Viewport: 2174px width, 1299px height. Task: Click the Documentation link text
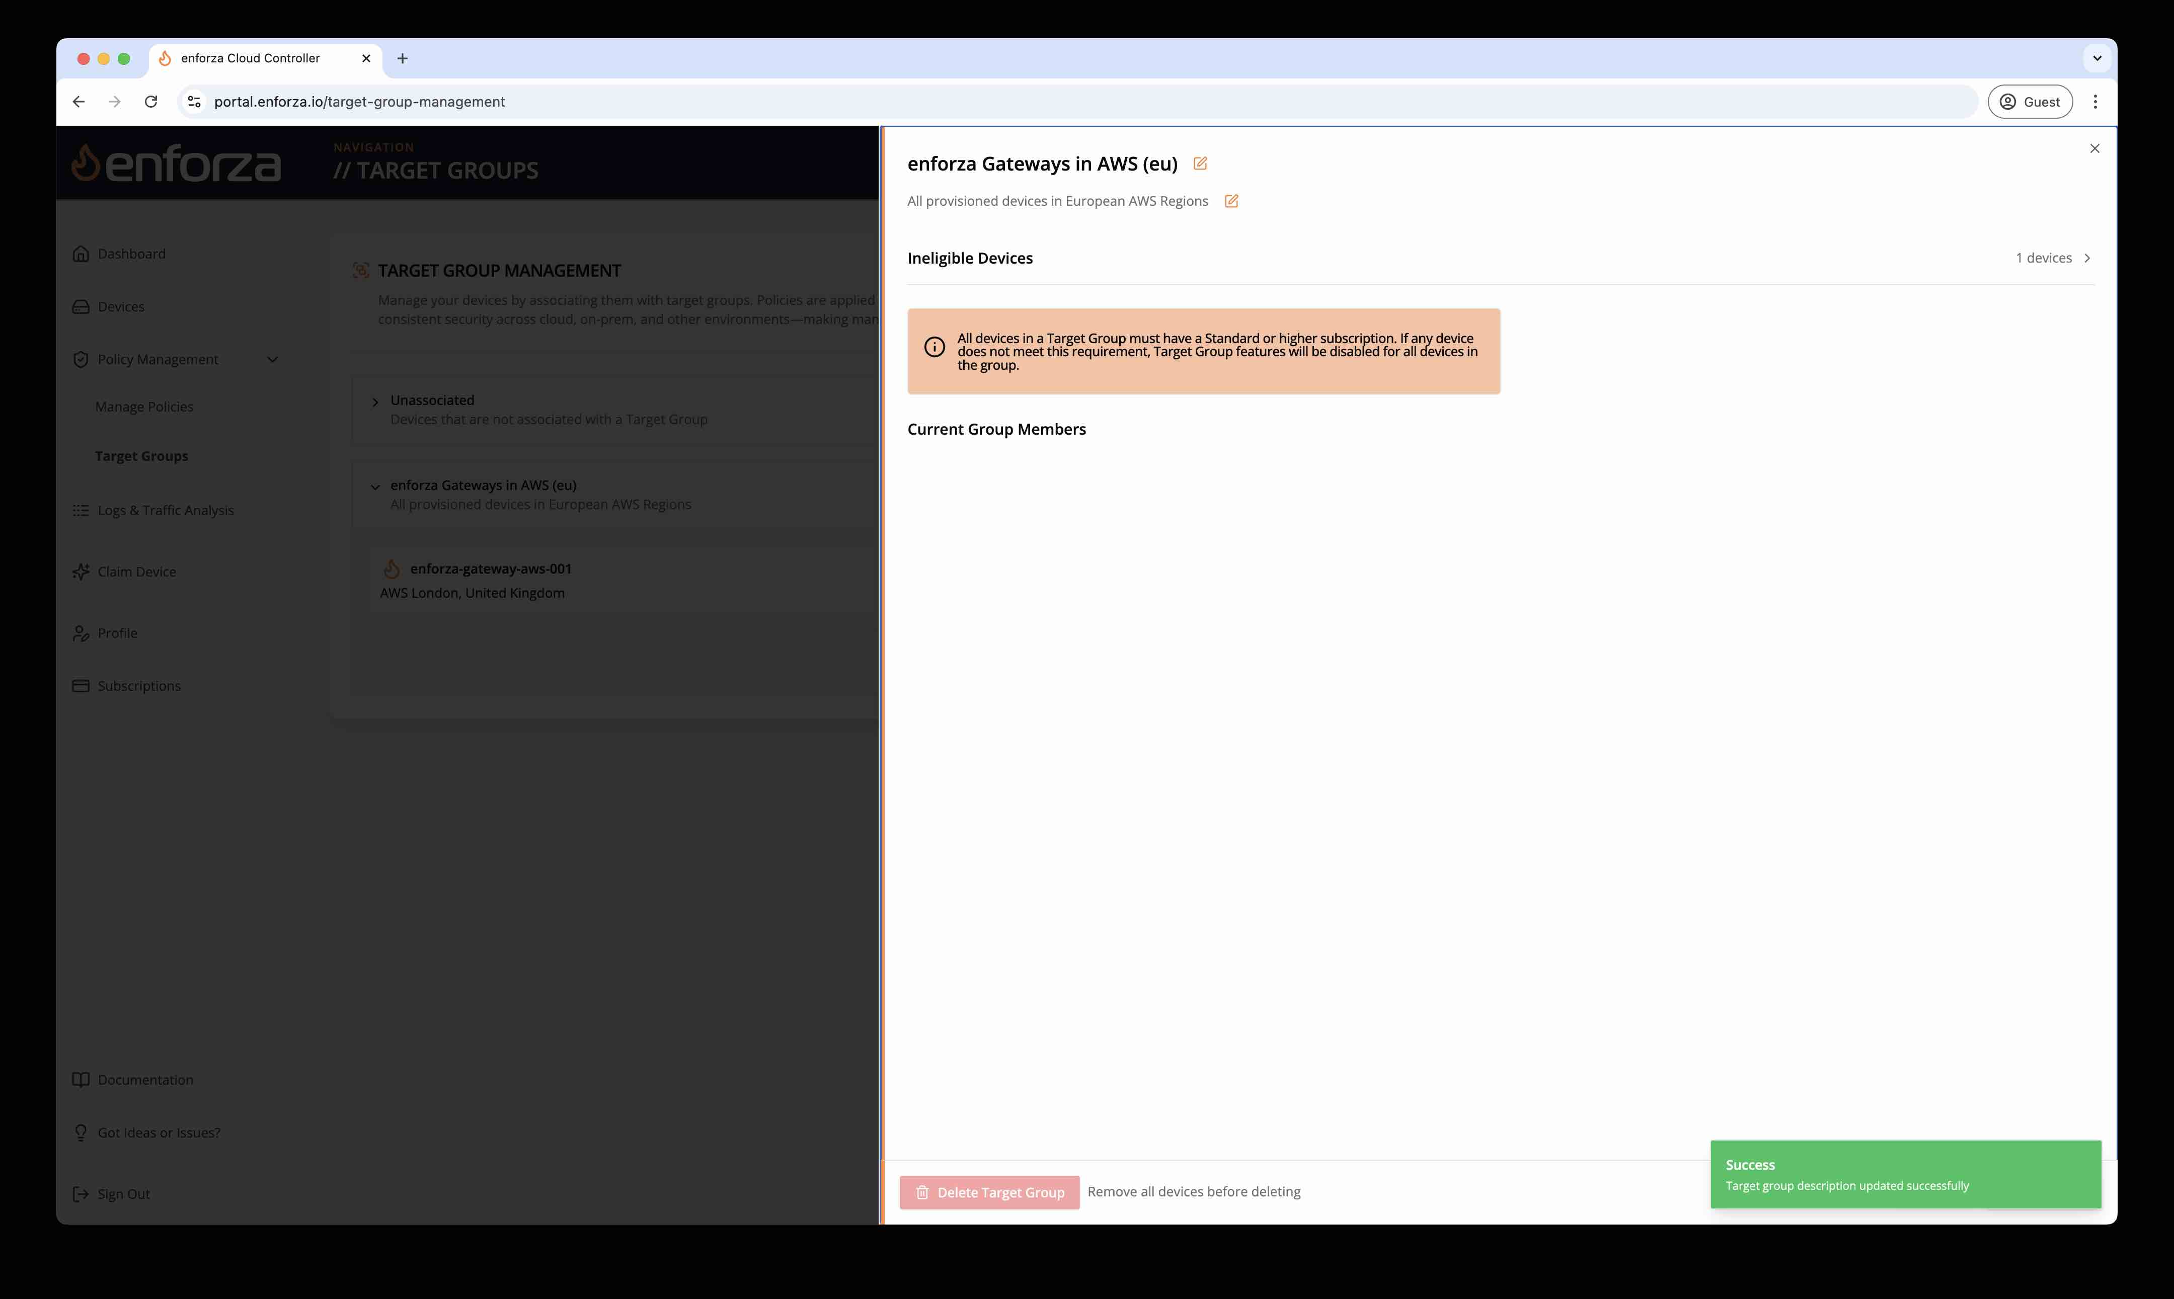(x=145, y=1080)
